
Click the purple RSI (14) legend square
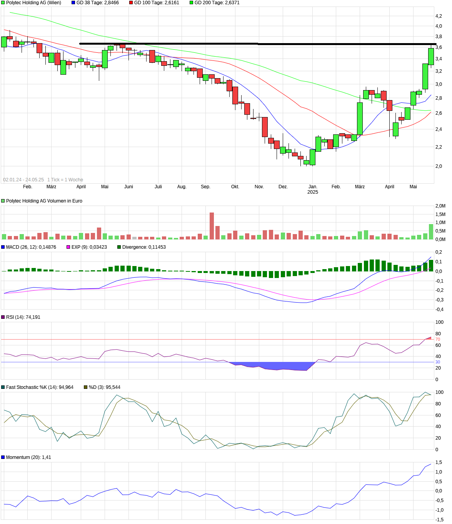pos(3,317)
